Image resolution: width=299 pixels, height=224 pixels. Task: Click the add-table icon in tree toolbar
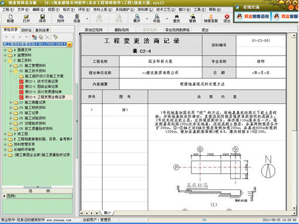(x=34, y=37)
